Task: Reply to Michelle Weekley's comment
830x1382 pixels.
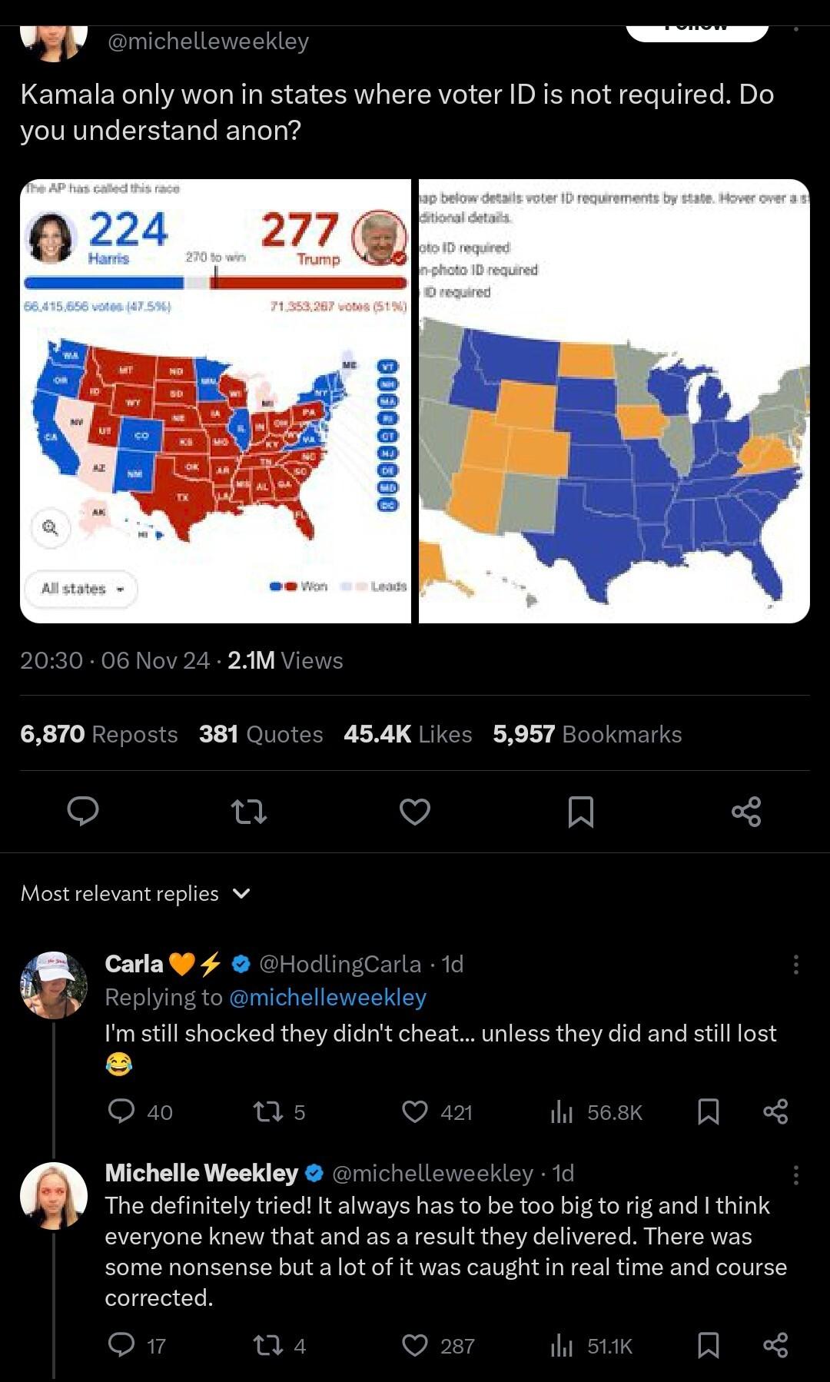Action: pyautogui.click(x=121, y=1345)
